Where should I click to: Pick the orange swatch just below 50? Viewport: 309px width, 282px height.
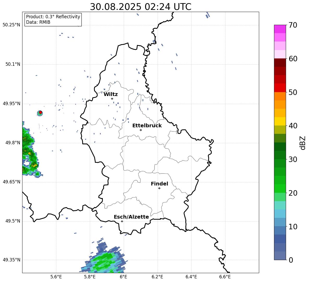[x=280, y=96]
